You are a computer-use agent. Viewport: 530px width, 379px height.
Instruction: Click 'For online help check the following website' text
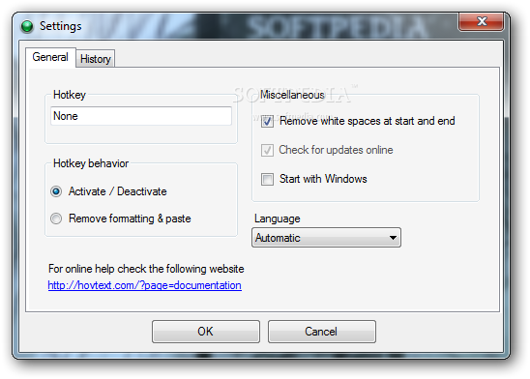point(146,269)
